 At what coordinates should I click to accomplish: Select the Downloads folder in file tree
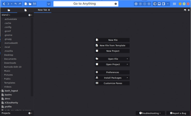coord(10,63)
